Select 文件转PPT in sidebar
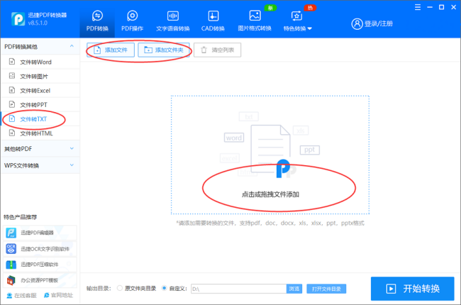This screenshot has height=305, width=461. [40, 105]
